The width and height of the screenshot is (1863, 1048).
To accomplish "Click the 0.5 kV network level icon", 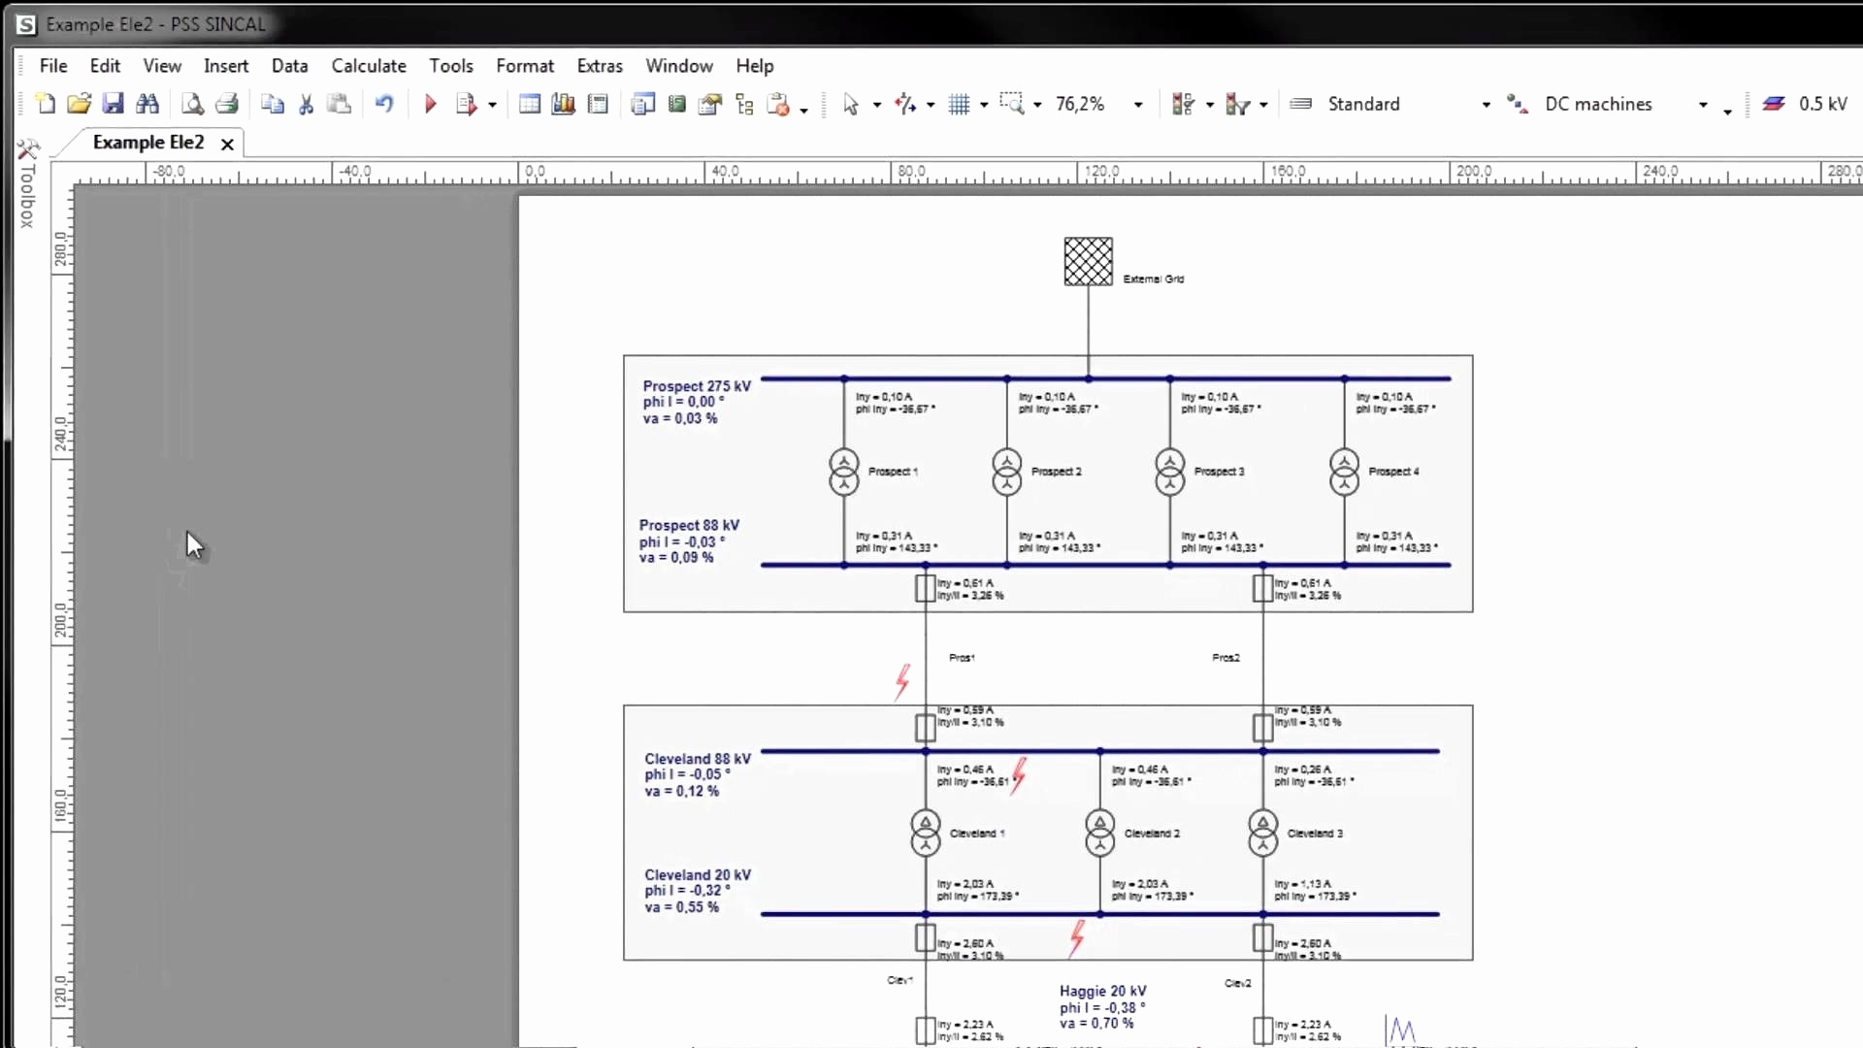I will click(1774, 104).
